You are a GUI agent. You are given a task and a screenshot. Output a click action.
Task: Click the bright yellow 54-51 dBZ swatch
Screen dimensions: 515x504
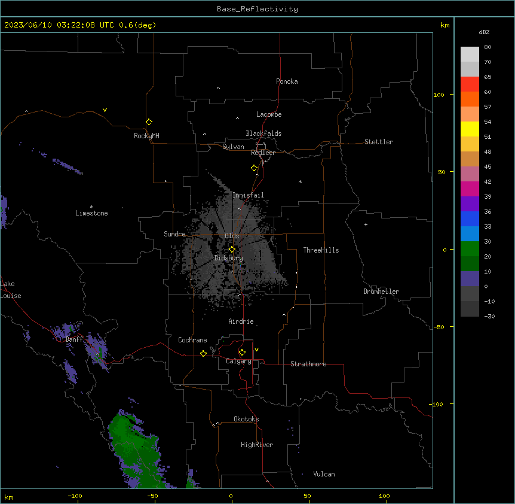470,129
